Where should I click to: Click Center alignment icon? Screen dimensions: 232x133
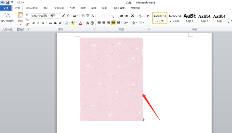coord(104,23)
